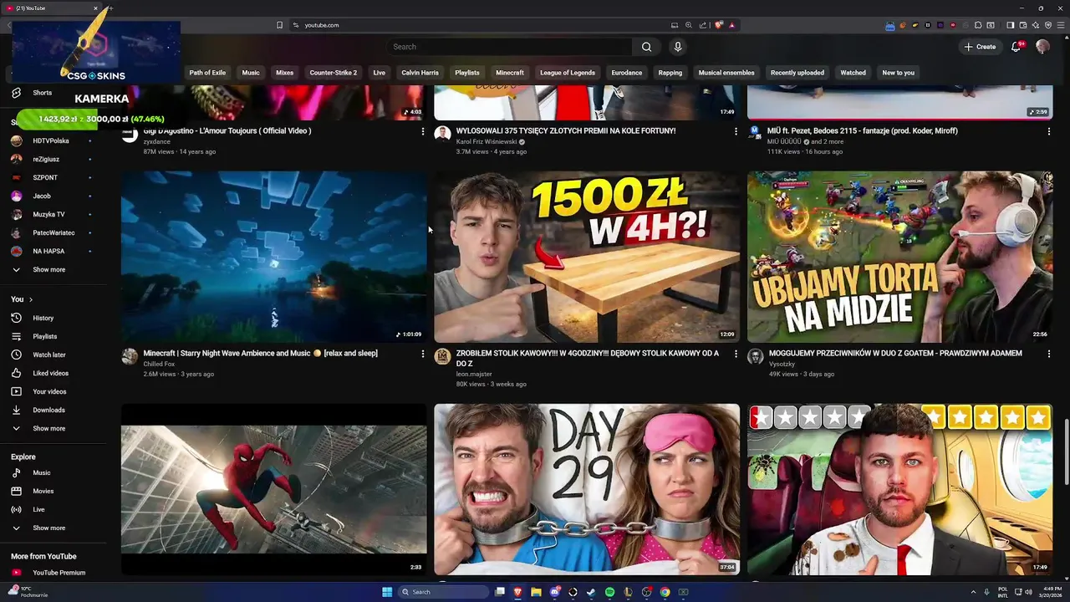Open options menu for MIÜ fantazje video
This screenshot has width=1070, height=602.
(x=1049, y=131)
